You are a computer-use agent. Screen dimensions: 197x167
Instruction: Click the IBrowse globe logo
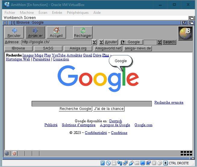tap(185, 33)
